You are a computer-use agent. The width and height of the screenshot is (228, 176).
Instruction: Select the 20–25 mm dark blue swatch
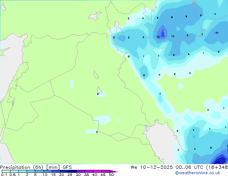pos(64,171)
